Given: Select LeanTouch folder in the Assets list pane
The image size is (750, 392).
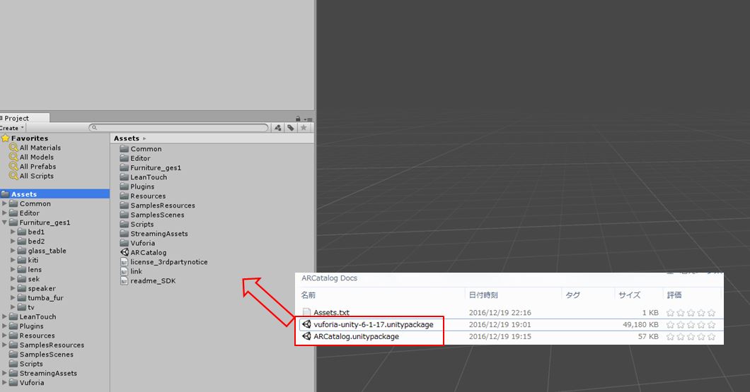Looking at the screenshot, I should pos(144,177).
